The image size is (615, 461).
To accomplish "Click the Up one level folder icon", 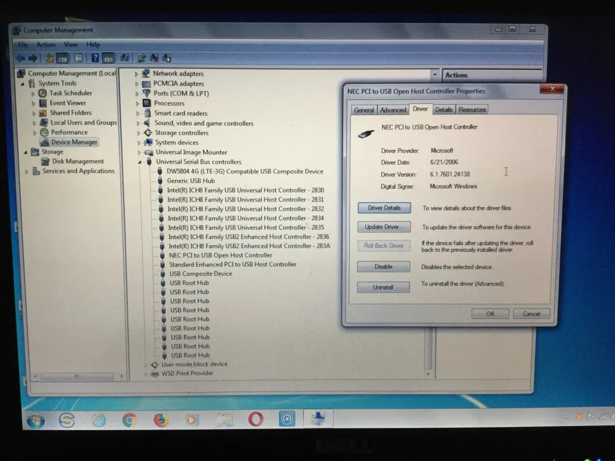I will coord(49,58).
